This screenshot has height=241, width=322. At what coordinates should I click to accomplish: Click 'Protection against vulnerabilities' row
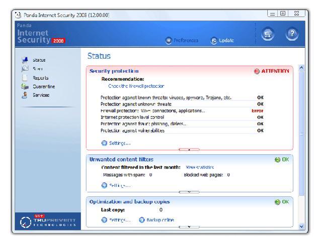pyautogui.click(x=182, y=131)
